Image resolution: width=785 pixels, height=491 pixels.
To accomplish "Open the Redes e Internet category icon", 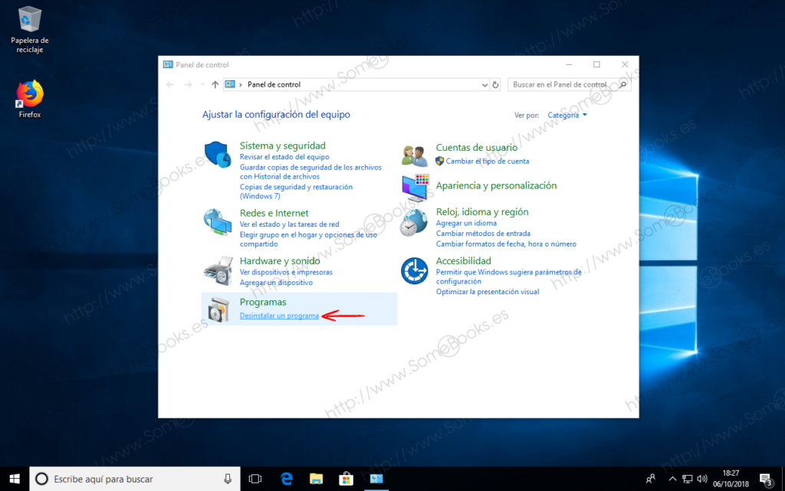I will click(x=217, y=222).
